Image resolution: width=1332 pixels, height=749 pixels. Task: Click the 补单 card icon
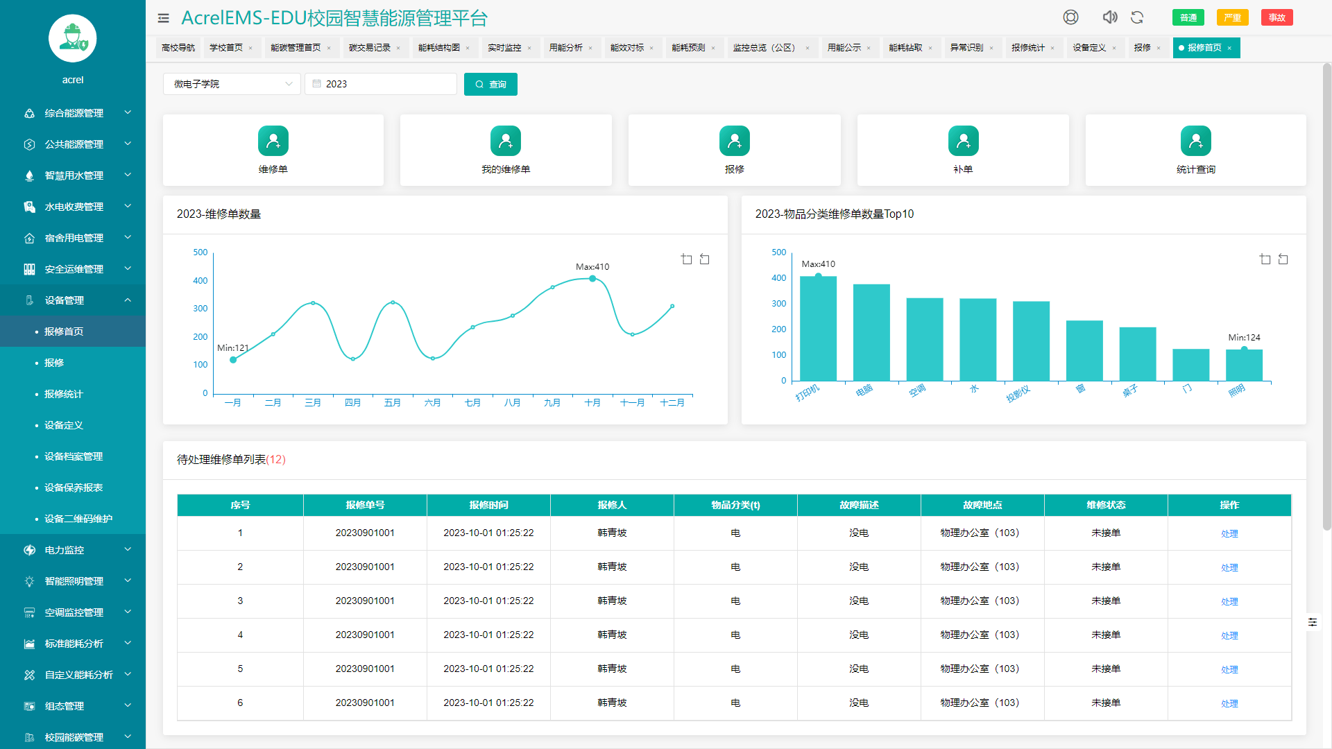tap(963, 141)
